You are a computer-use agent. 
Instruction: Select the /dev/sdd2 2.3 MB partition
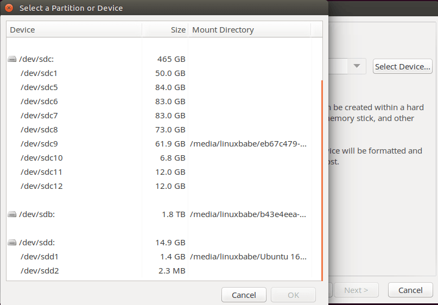39,271
